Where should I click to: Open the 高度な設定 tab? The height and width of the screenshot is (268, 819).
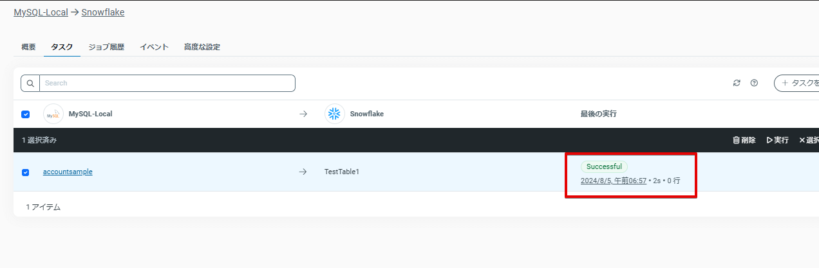pos(202,47)
